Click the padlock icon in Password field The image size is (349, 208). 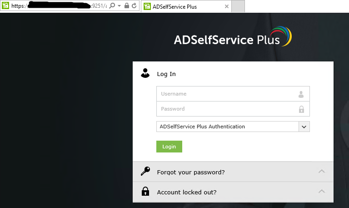point(301,109)
